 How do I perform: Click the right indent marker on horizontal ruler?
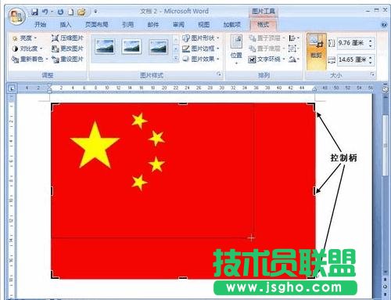(x=314, y=89)
